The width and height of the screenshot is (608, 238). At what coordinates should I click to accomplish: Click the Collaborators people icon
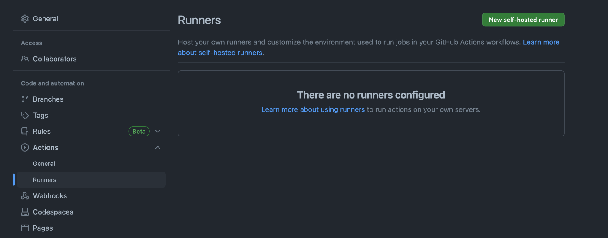pyautogui.click(x=25, y=59)
